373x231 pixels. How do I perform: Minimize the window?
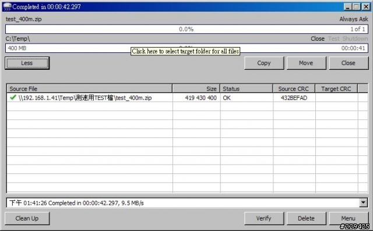pos(348,6)
